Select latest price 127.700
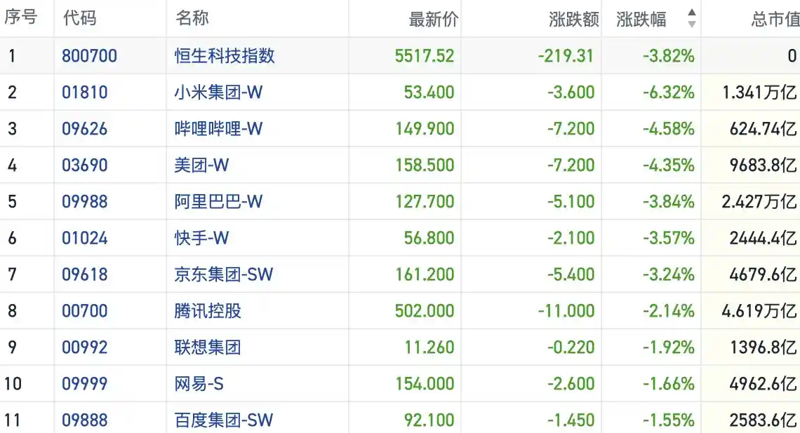 [425, 202]
